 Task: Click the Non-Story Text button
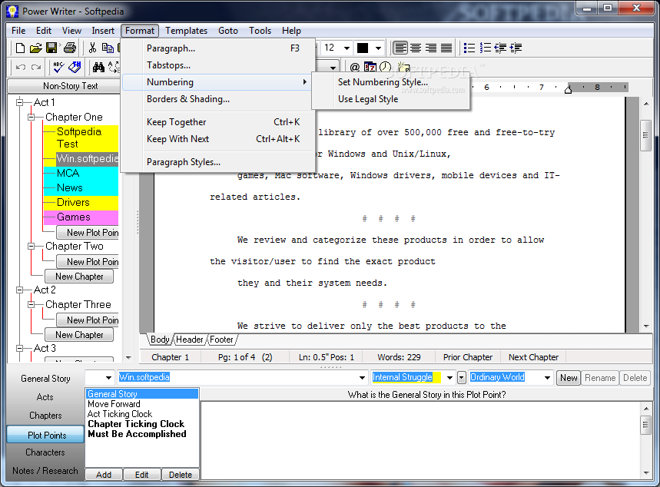[65, 86]
